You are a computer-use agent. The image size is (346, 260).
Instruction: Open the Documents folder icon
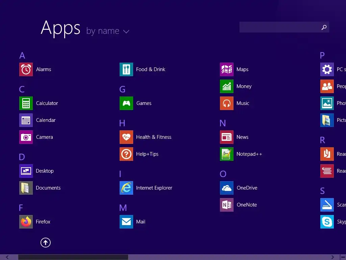pos(26,188)
